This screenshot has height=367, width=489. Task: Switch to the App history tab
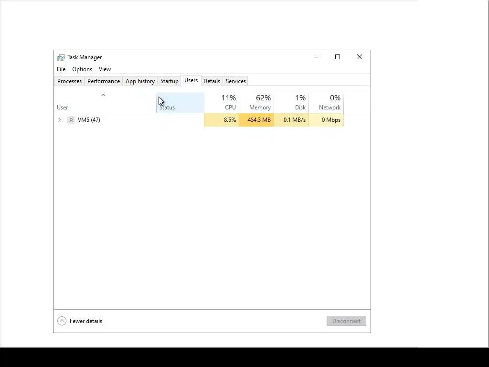(140, 81)
